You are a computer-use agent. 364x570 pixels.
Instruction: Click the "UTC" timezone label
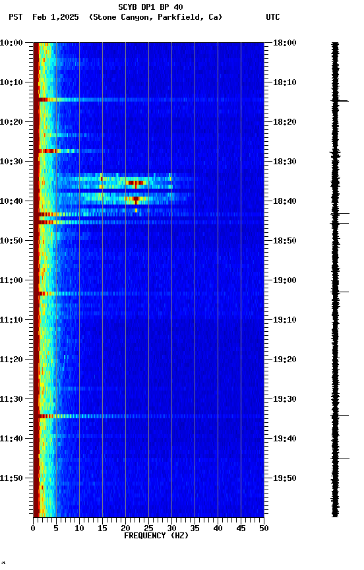click(273, 17)
